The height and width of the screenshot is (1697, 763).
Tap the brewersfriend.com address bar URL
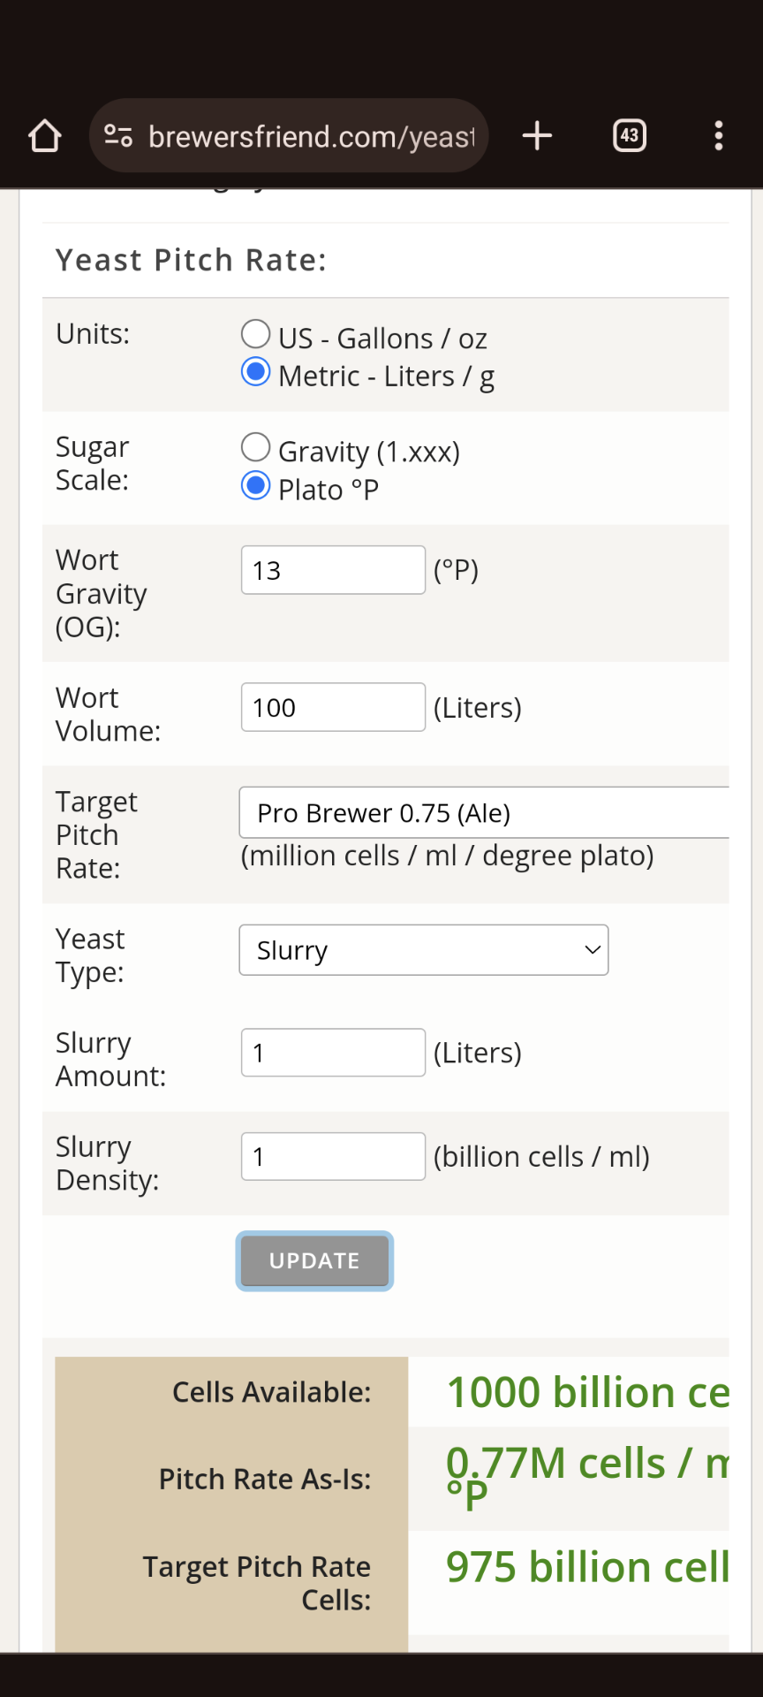(x=311, y=137)
